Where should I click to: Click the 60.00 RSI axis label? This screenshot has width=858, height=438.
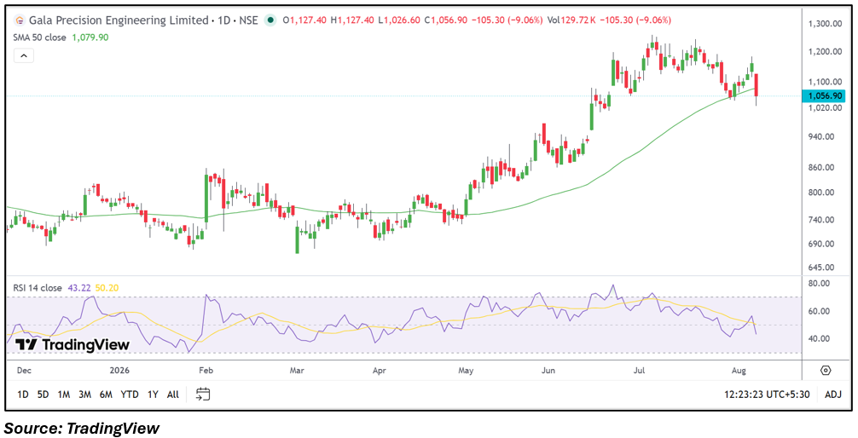coord(819,311)
